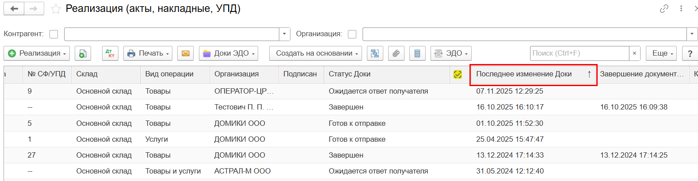
Task: Click the copy document icon with green plus
Action: click(x=83, y=53)
